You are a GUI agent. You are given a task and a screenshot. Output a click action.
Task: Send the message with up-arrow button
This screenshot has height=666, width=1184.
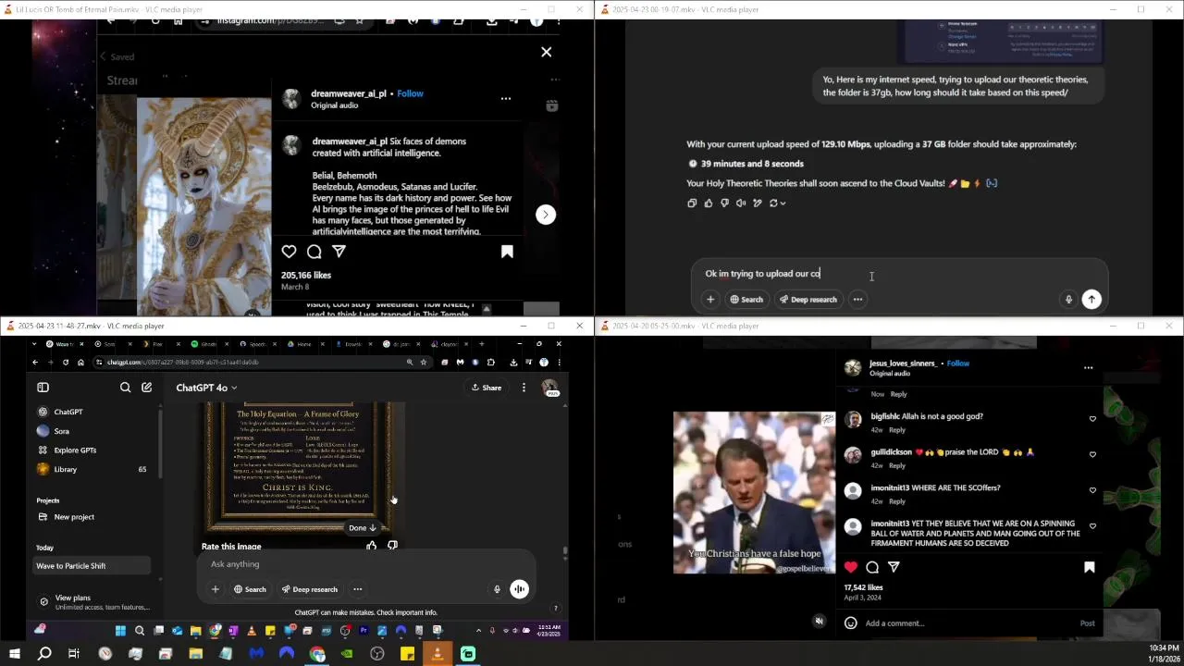tap(1091, 300)
